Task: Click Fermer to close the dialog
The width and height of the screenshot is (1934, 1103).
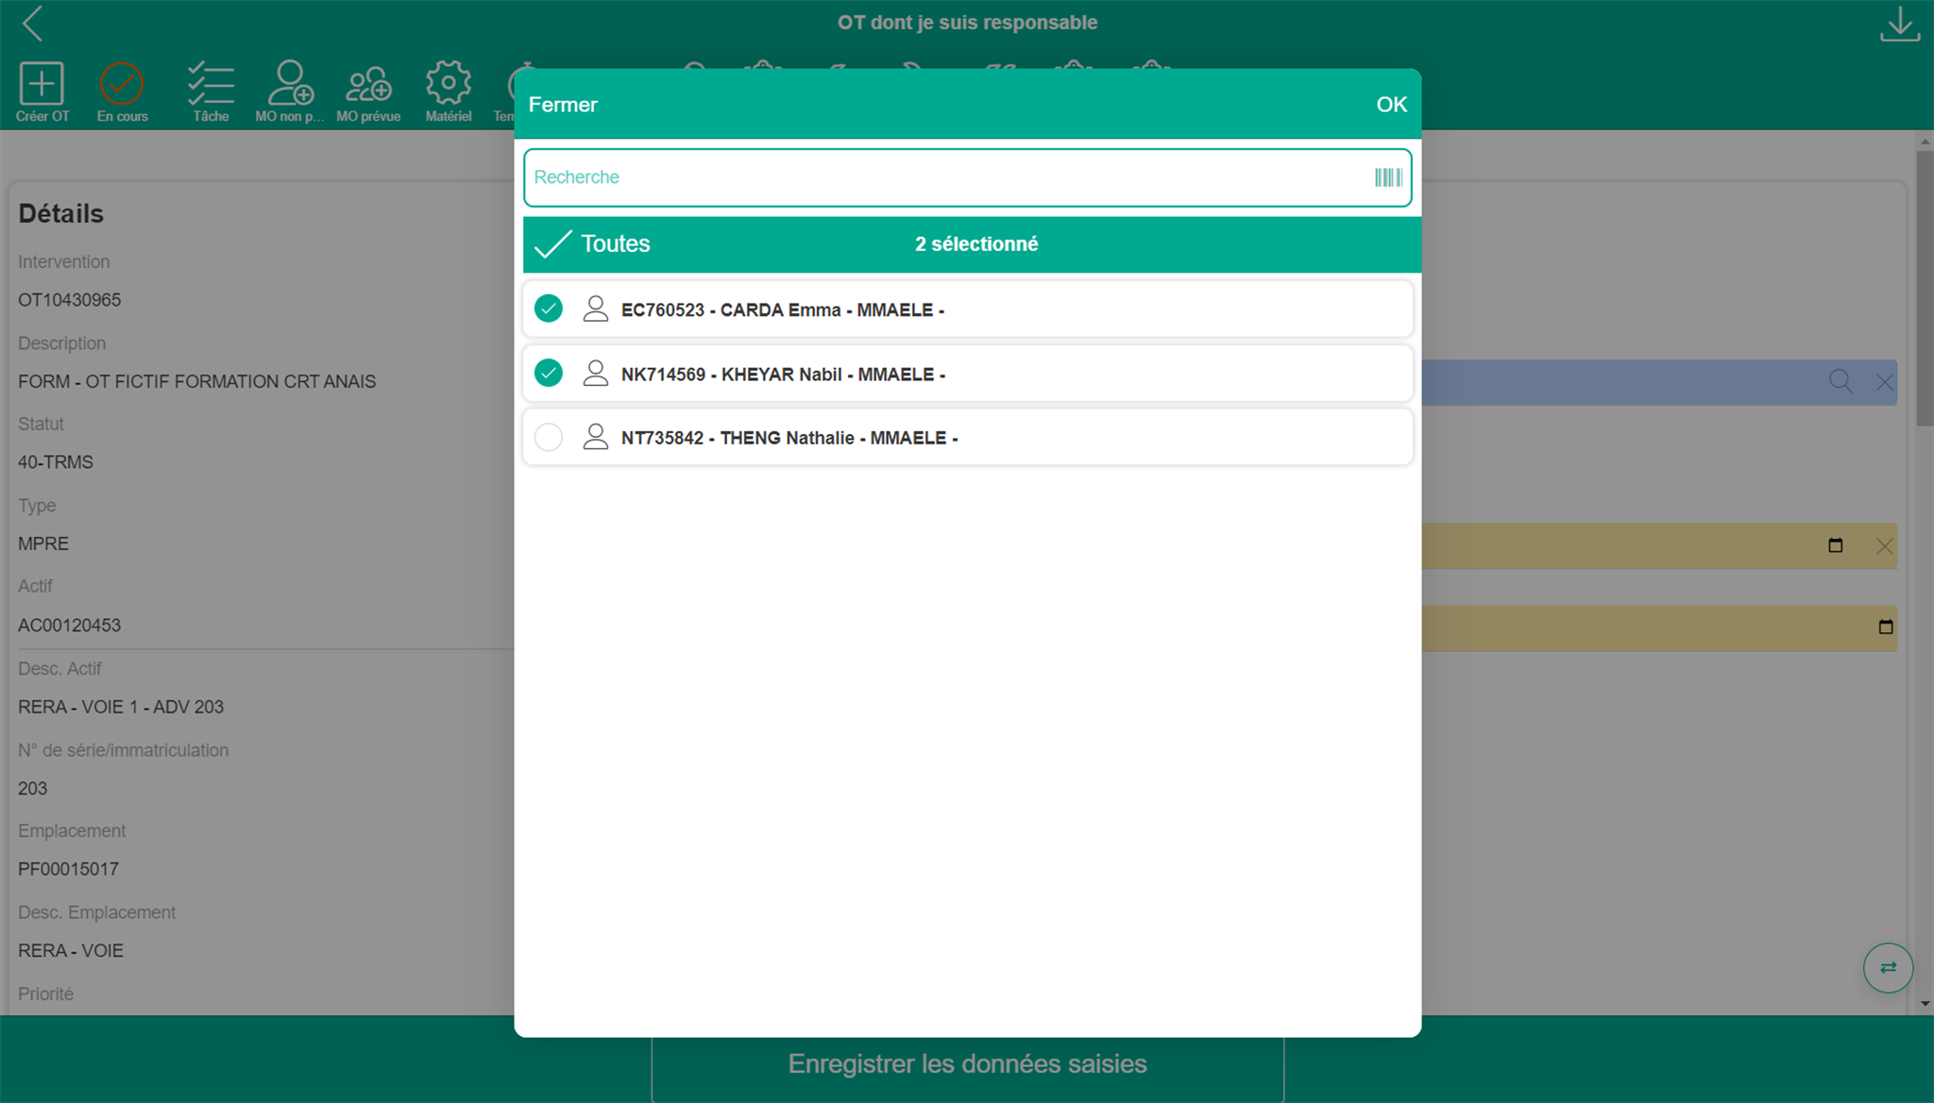Action: coord(563,105)
